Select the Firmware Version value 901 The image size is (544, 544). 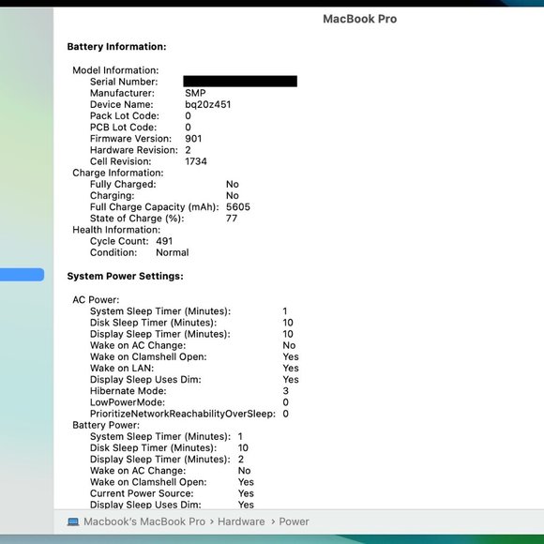(x=193, y=139)
